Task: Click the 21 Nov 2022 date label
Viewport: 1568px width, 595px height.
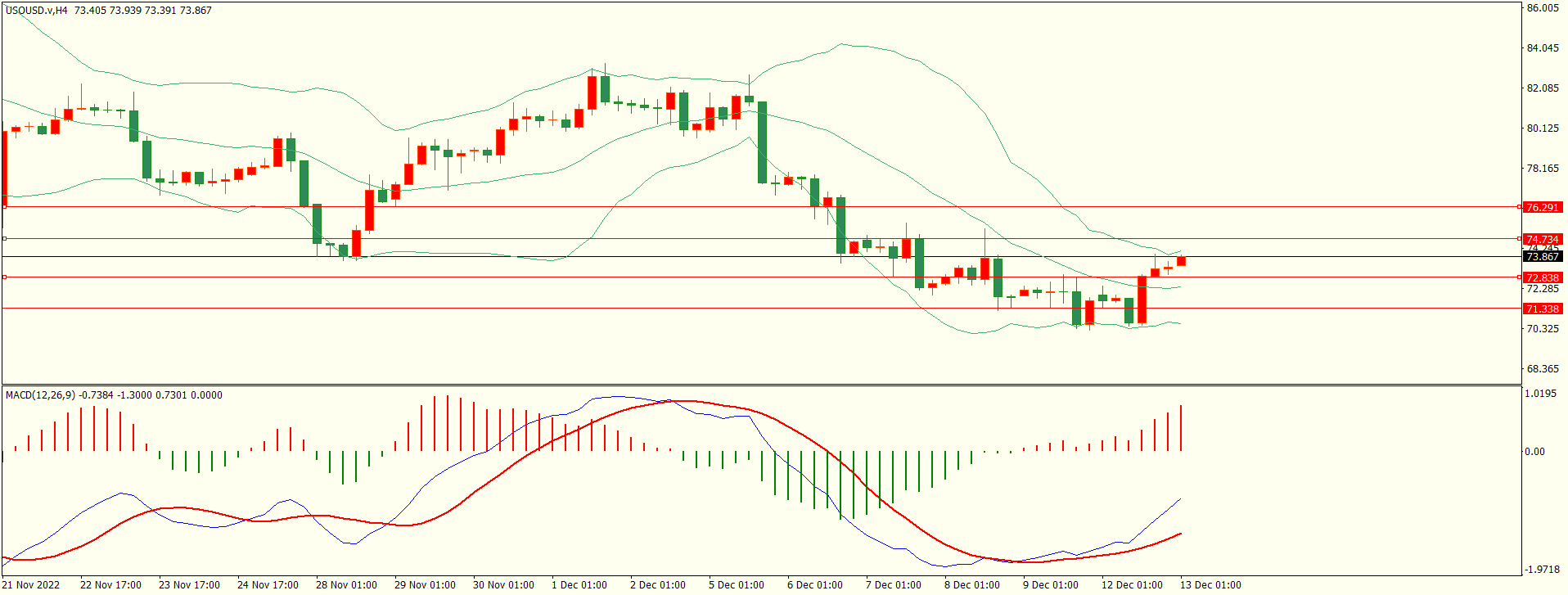Action: point(32,585)
